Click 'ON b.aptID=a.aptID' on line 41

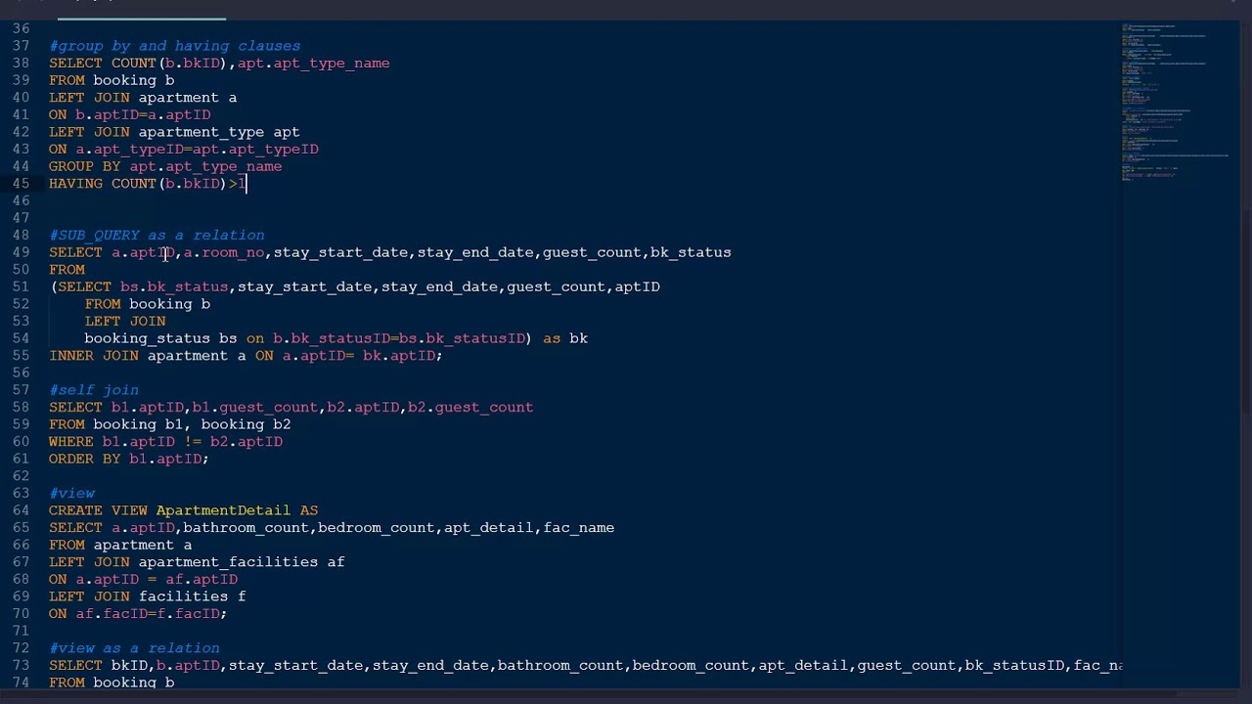pos(129,114)
